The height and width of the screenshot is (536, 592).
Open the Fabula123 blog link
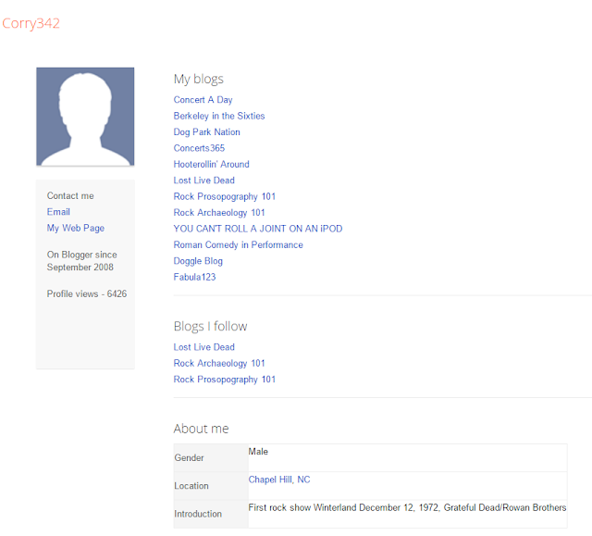pyautogui.click(x=194, y=277)
